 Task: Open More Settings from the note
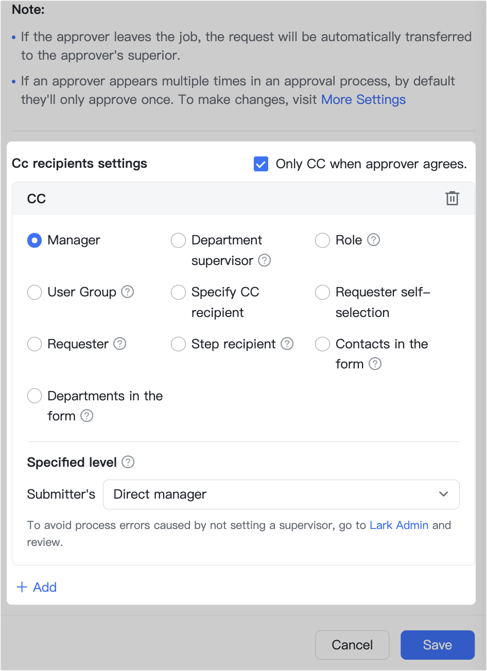pos(363,99)
